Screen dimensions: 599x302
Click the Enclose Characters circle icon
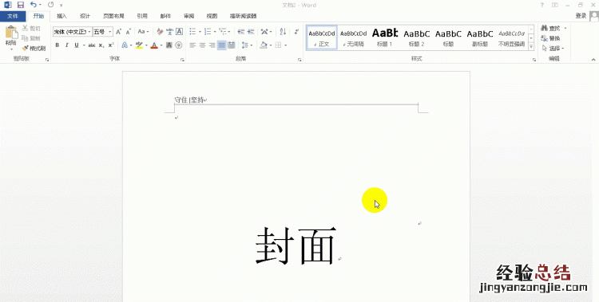coord(178,45)
